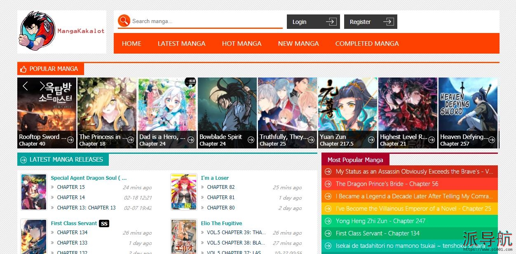
Task: Open First Class Servant cover thumbnail in releases
Action: (34, 237)
